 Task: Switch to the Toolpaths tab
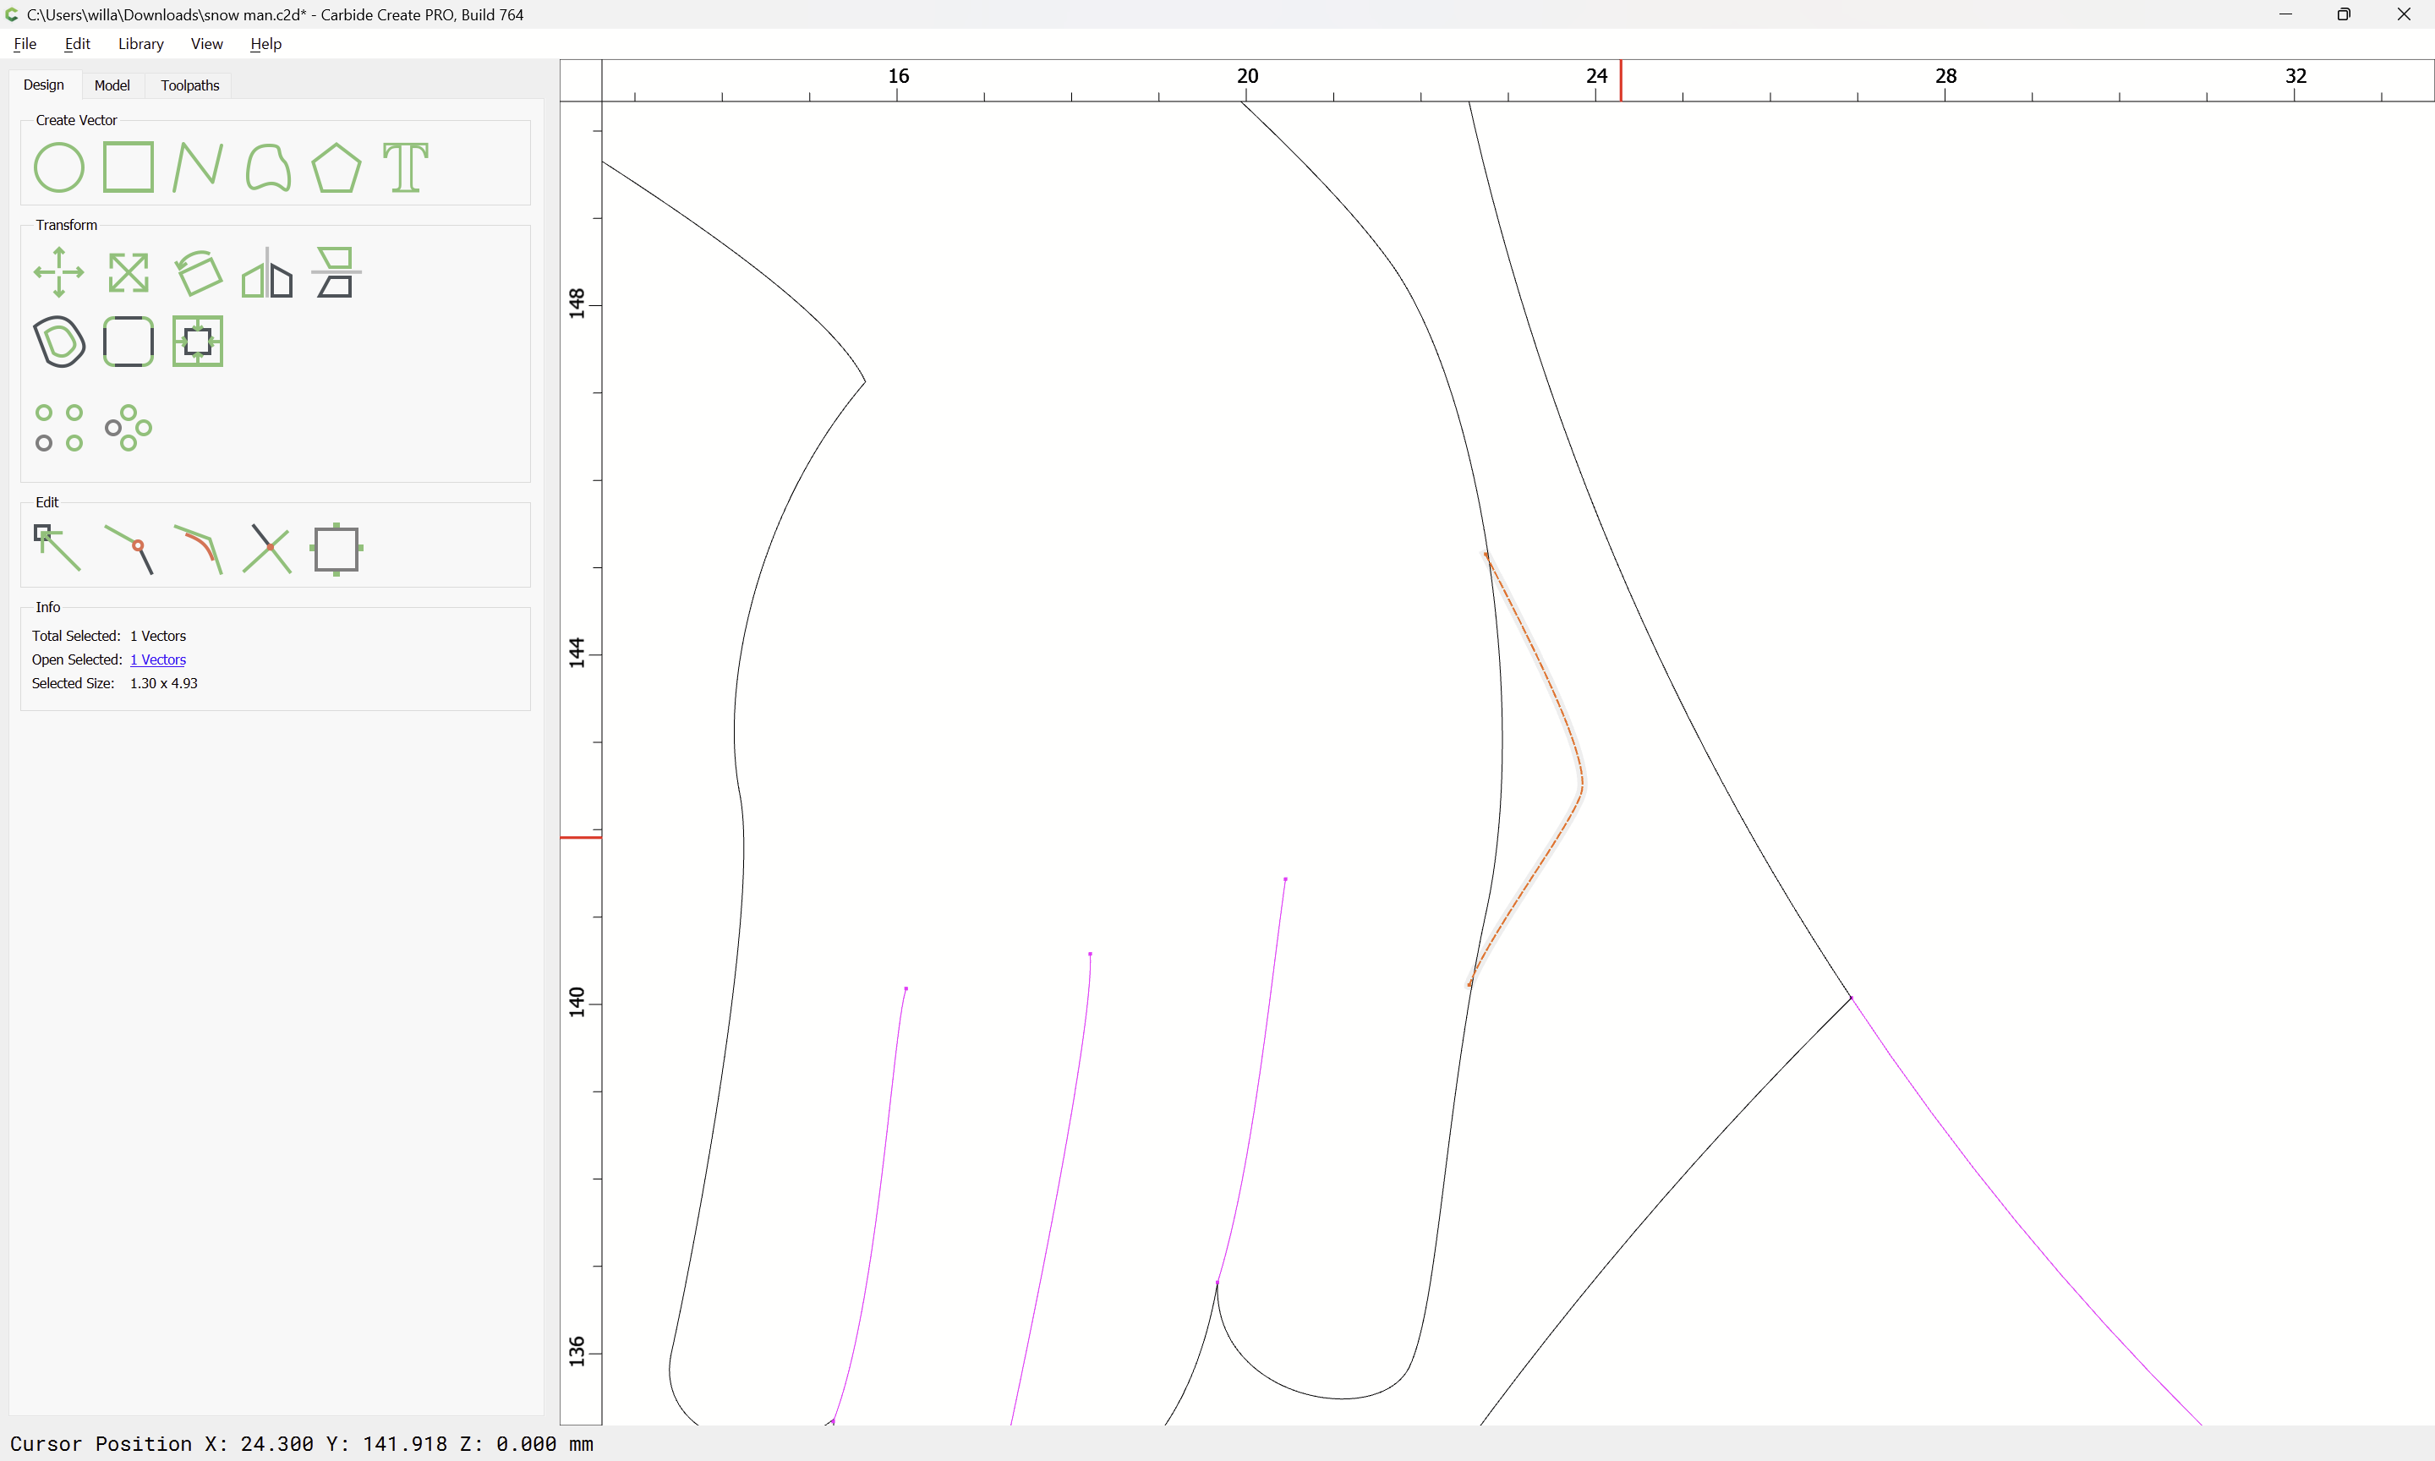(x=190, y=85)
